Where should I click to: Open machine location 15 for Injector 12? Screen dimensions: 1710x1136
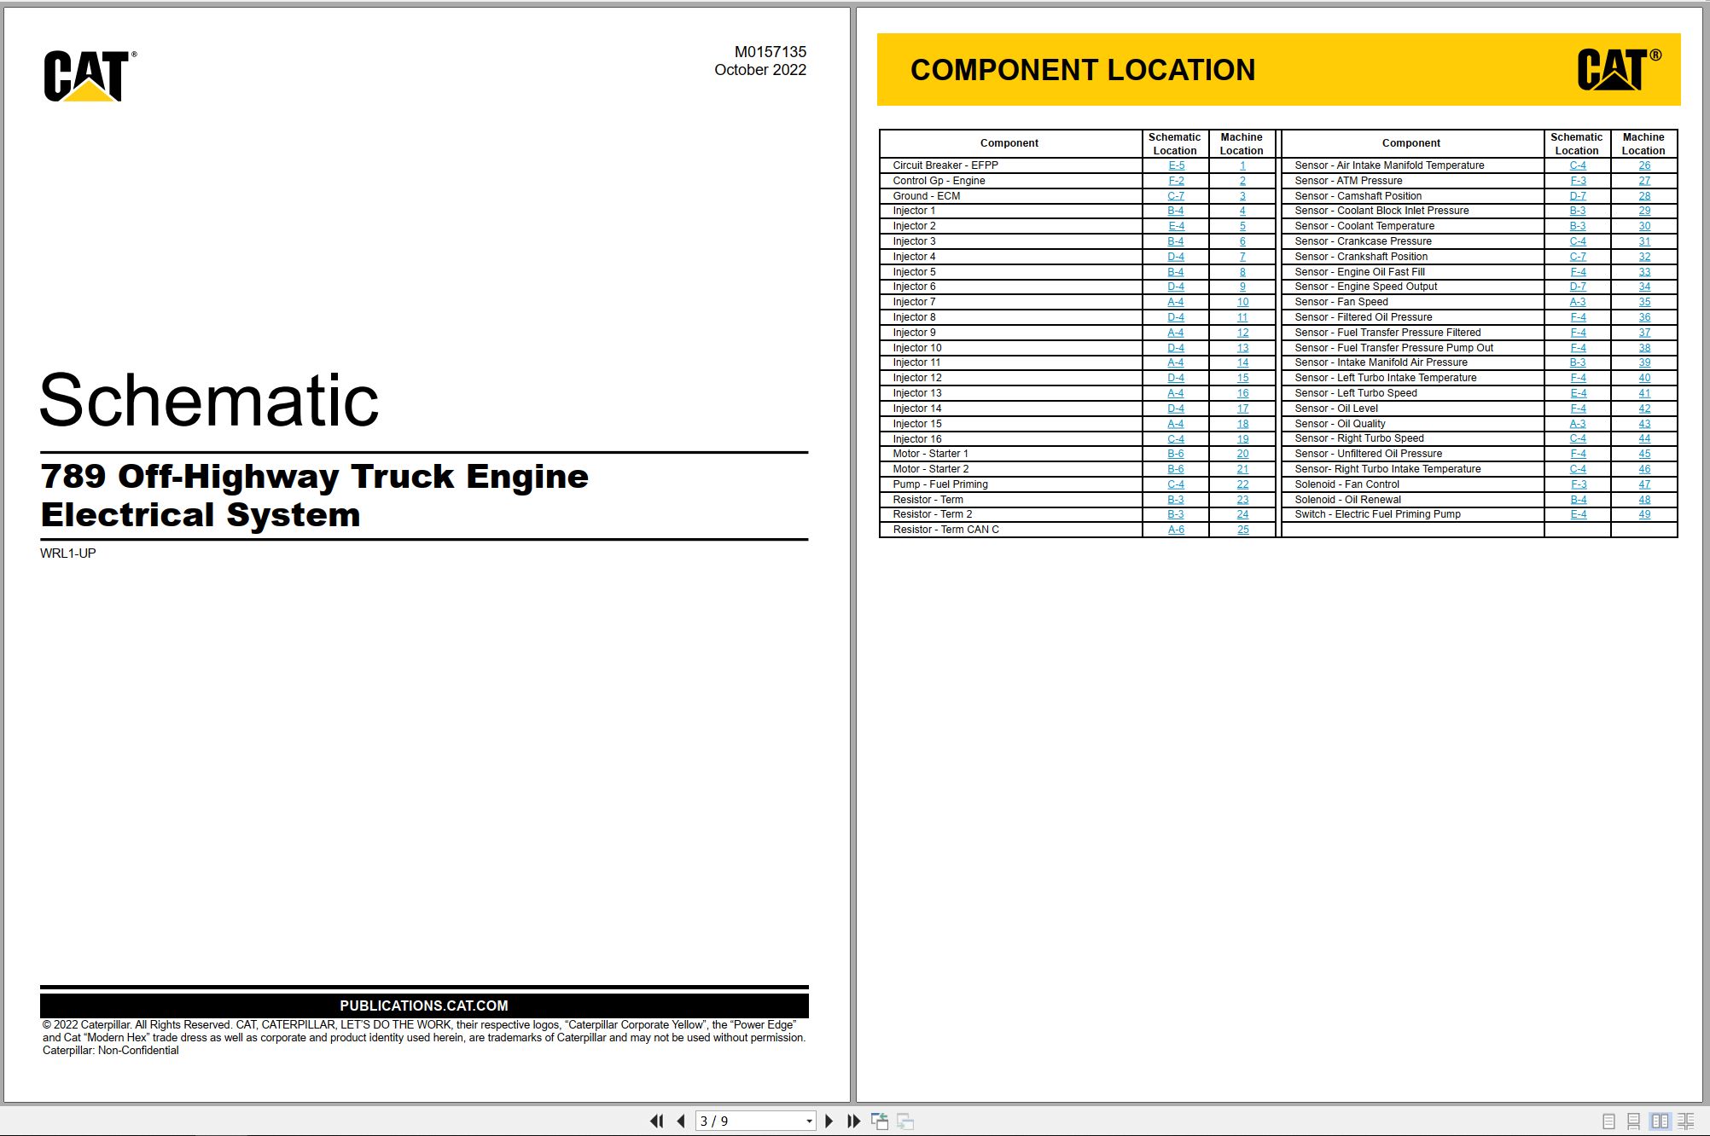[1242, 378]
